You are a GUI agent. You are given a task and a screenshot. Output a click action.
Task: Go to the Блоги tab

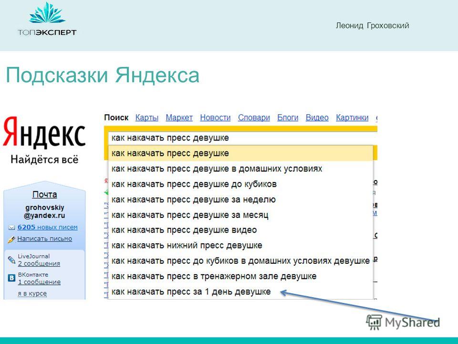[x=288, y=118]
